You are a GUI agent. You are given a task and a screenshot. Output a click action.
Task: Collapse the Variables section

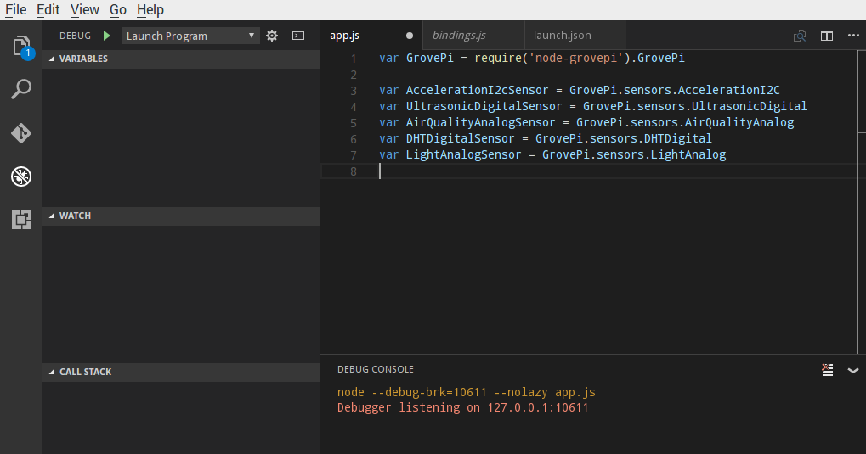(x=83, y=59)
